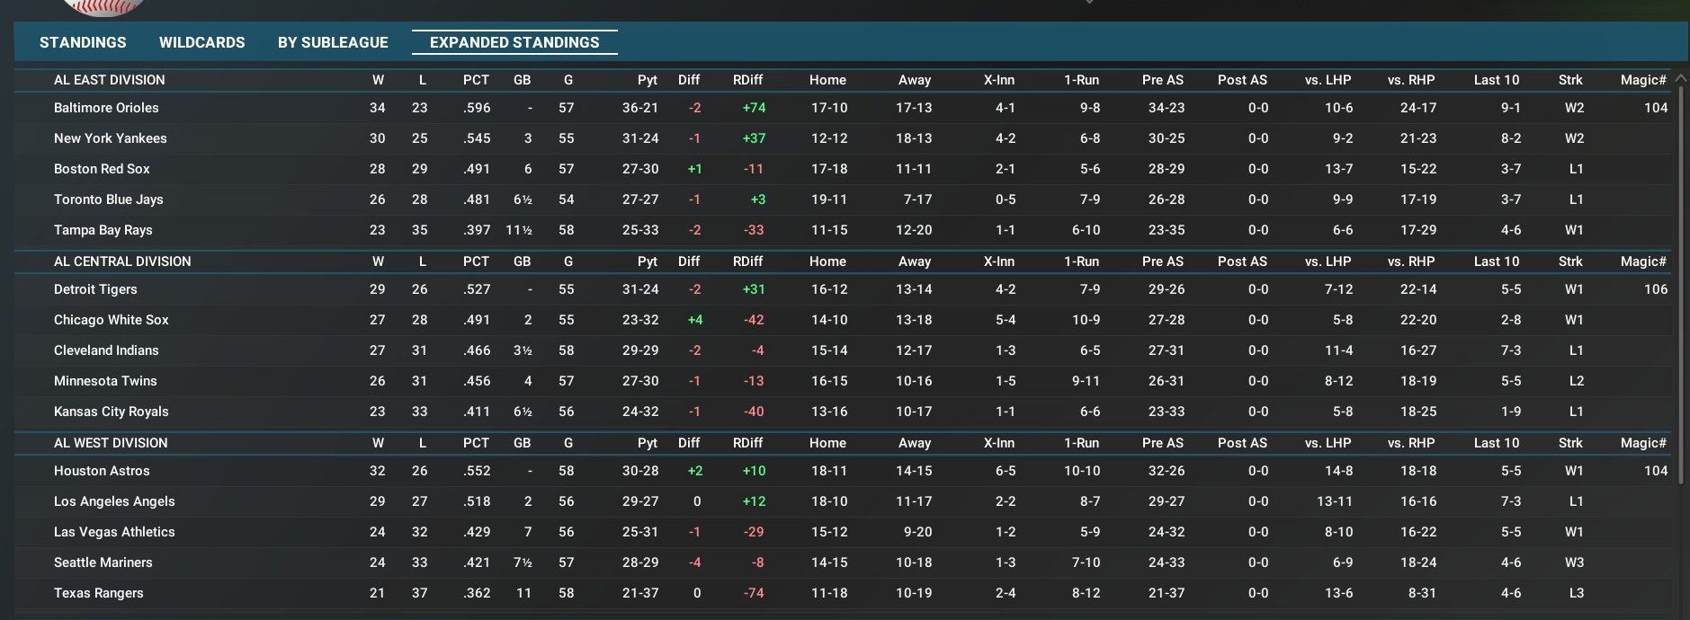Viewport: 1690px width, 620px height.
Task: Click the Expanded Standings tab
Action: (514, 42)
